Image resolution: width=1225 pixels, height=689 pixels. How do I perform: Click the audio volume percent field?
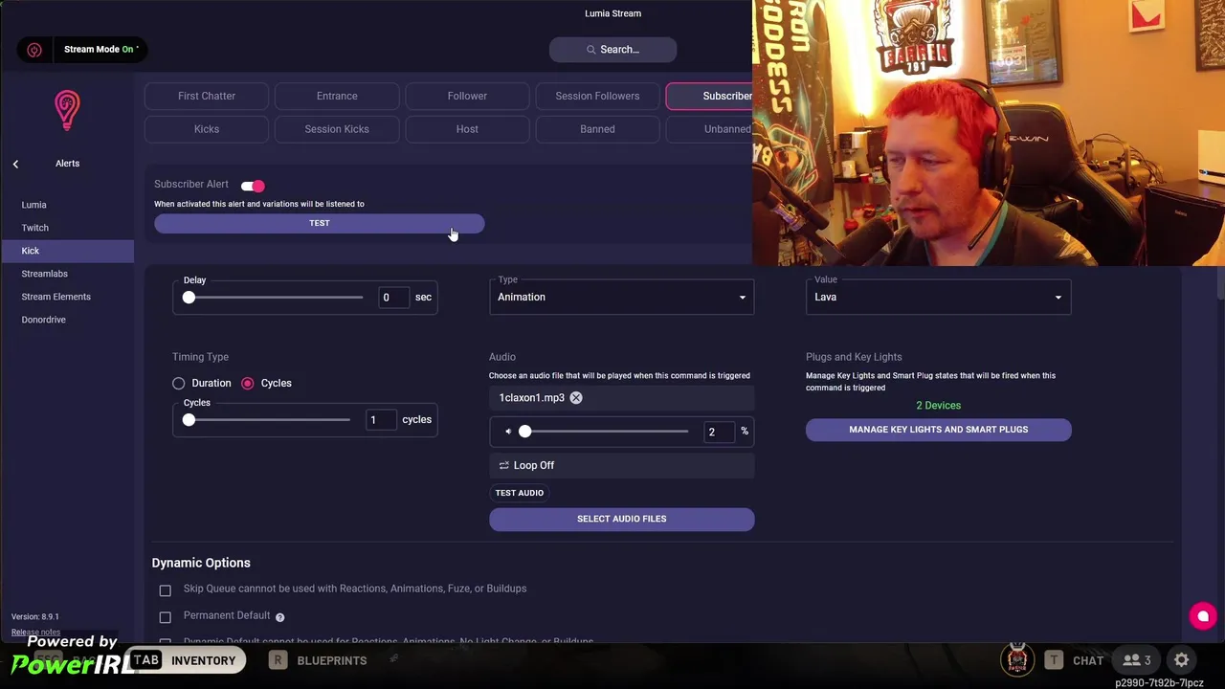tap(719, 432)
